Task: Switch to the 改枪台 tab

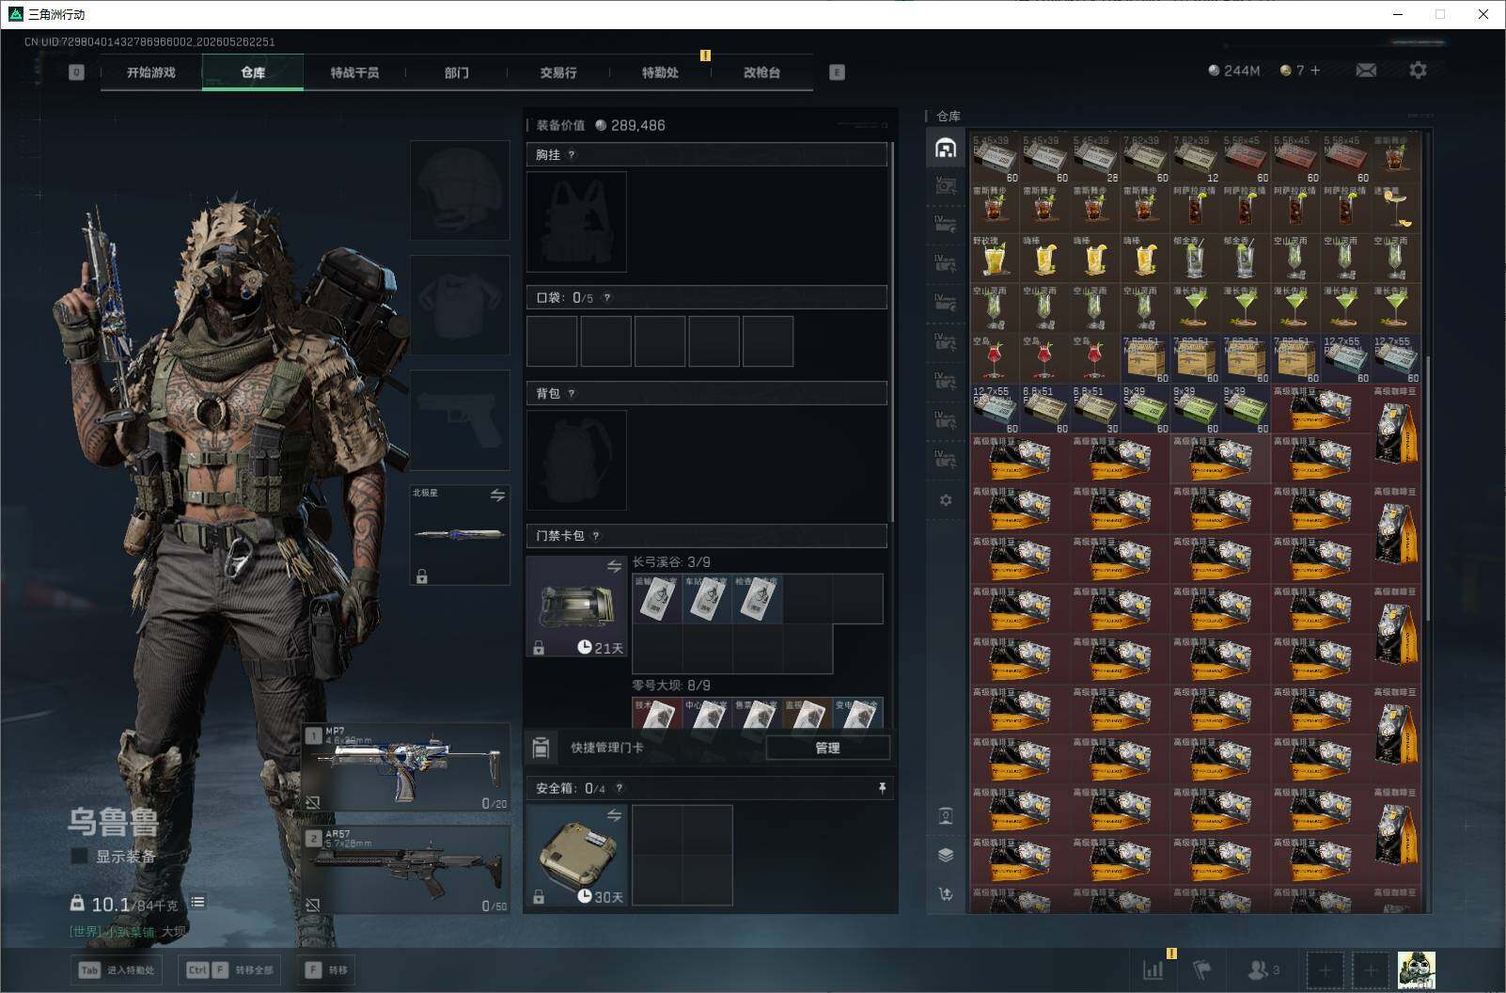Action: click(x=761, y=72)
